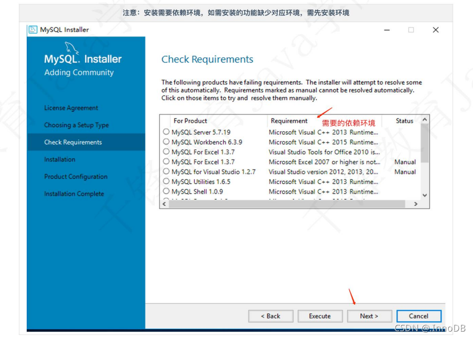The height and width of the screenshot is (337, 473).
Task: Click the 'Visual Studio version 2012, 2013, 20...' requirement
Action: click(323, 172)
